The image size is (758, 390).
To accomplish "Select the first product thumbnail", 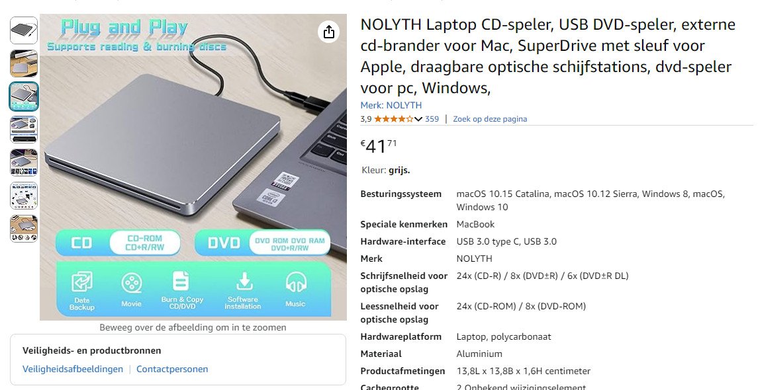I will [x=24, y=30].
